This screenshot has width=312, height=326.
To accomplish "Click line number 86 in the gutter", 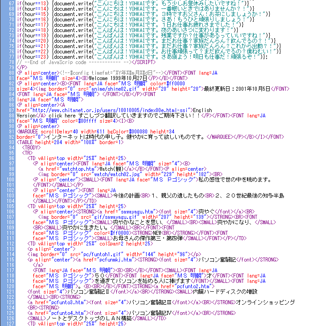I will (x=12, y=105).
